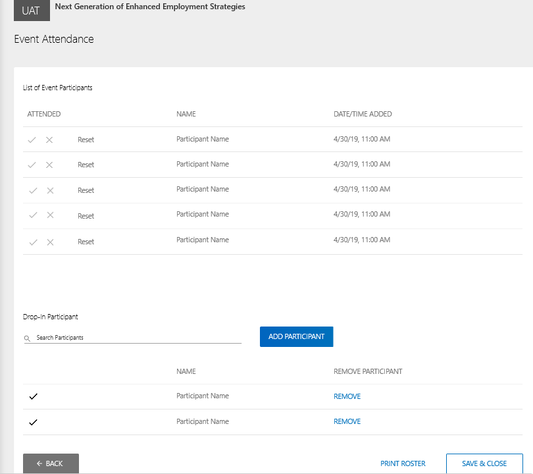The width and height of the screenshot is (533, 474).
Task: Click the X icon in third participant row
Action: pyautogui.click(x=49, y=190)
